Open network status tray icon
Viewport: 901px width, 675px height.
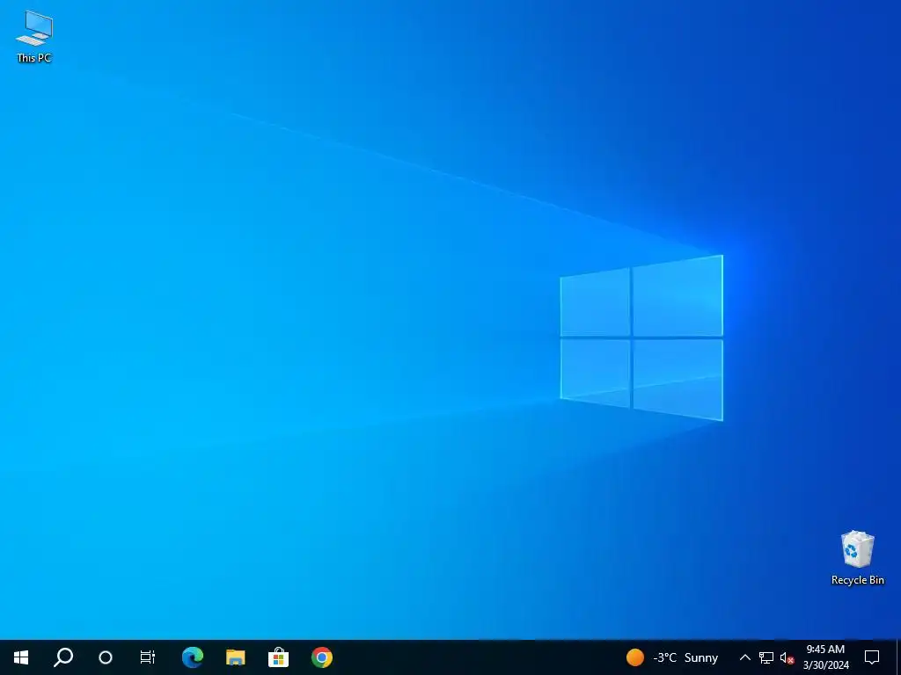click(766, 657)
